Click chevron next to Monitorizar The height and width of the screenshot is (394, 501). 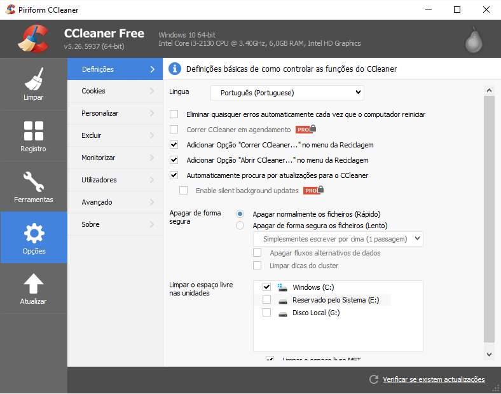point(152,158)
